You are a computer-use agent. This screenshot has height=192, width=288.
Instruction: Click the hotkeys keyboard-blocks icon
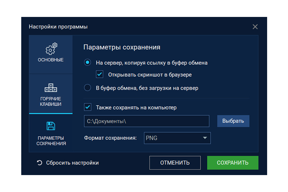coord(51,88)
